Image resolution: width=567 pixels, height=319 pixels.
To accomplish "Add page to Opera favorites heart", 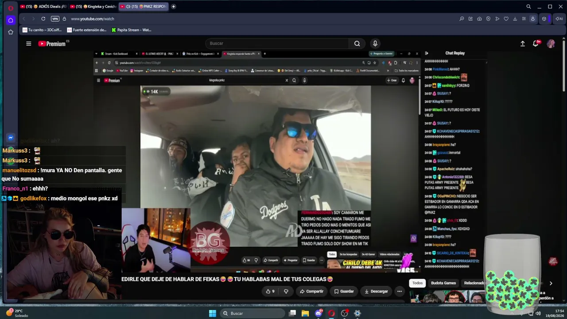I will (506, 19).
